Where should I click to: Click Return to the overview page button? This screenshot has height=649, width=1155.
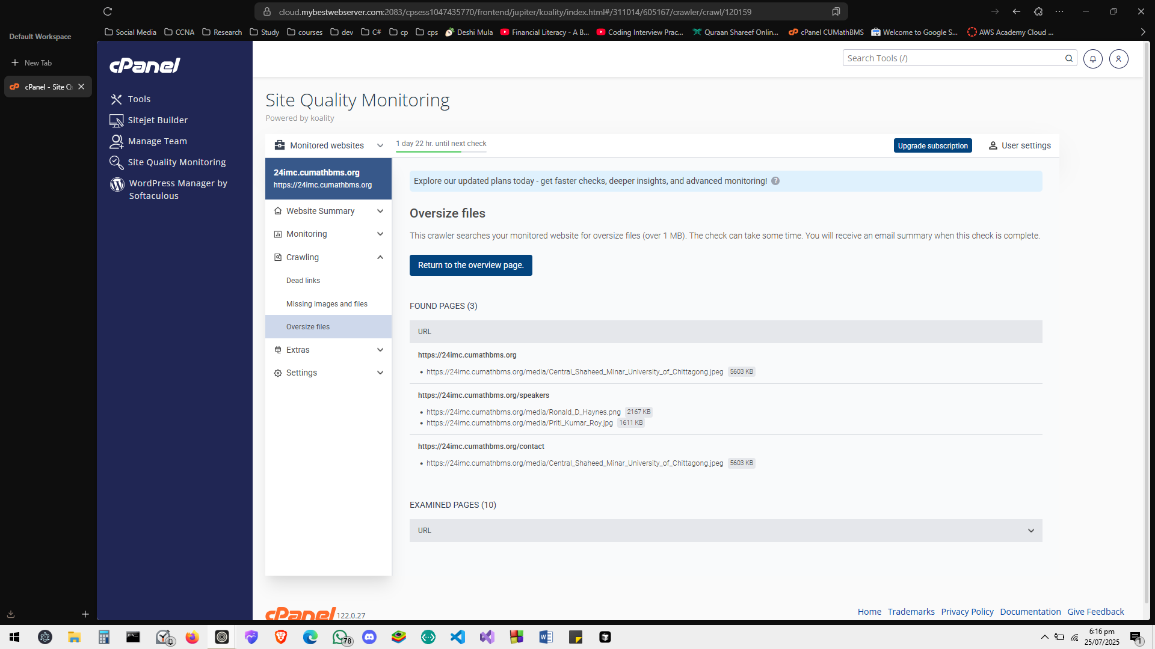pos(470,265)
